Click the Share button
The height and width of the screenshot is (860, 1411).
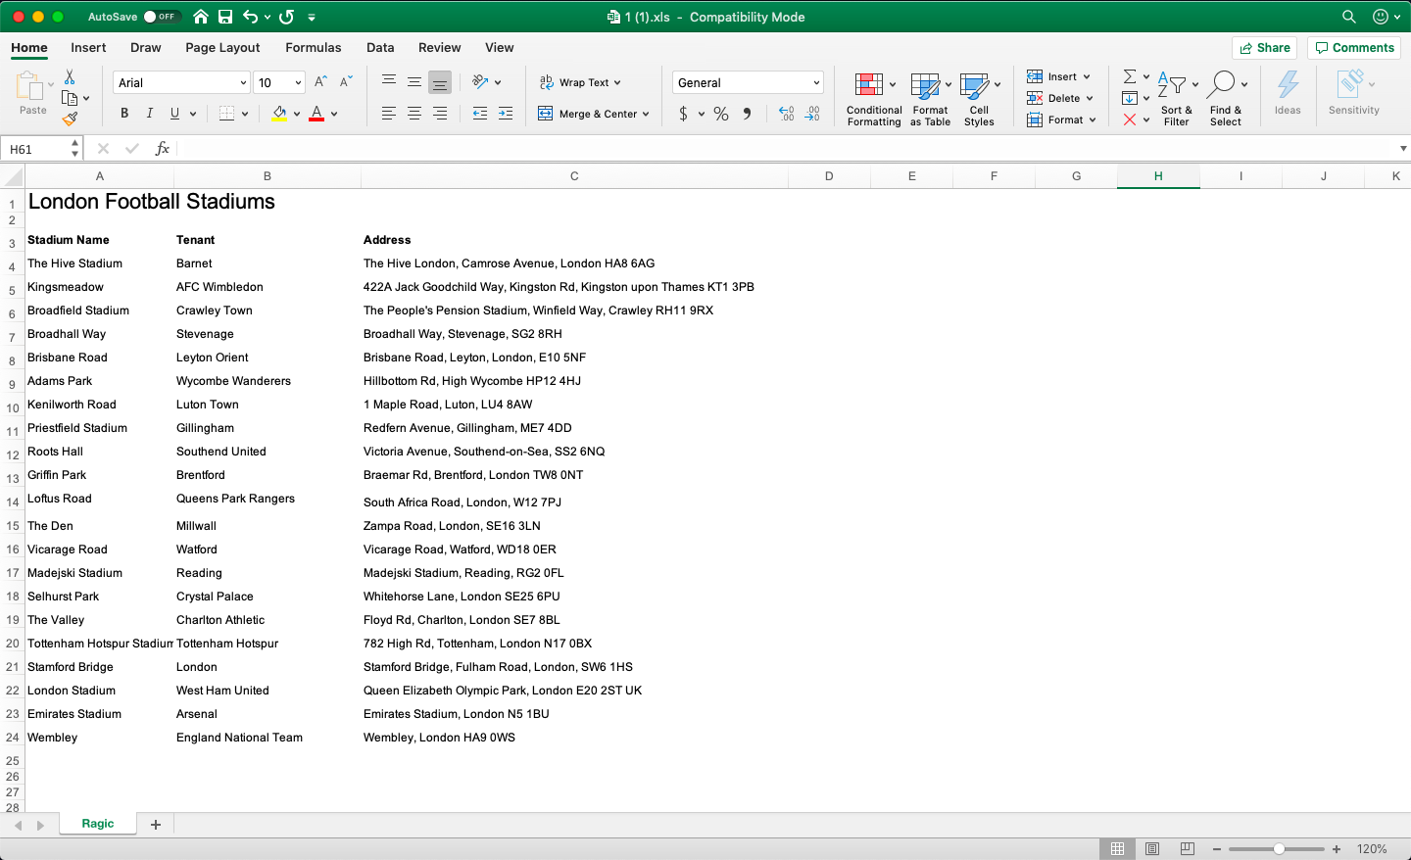point(1264,47)
